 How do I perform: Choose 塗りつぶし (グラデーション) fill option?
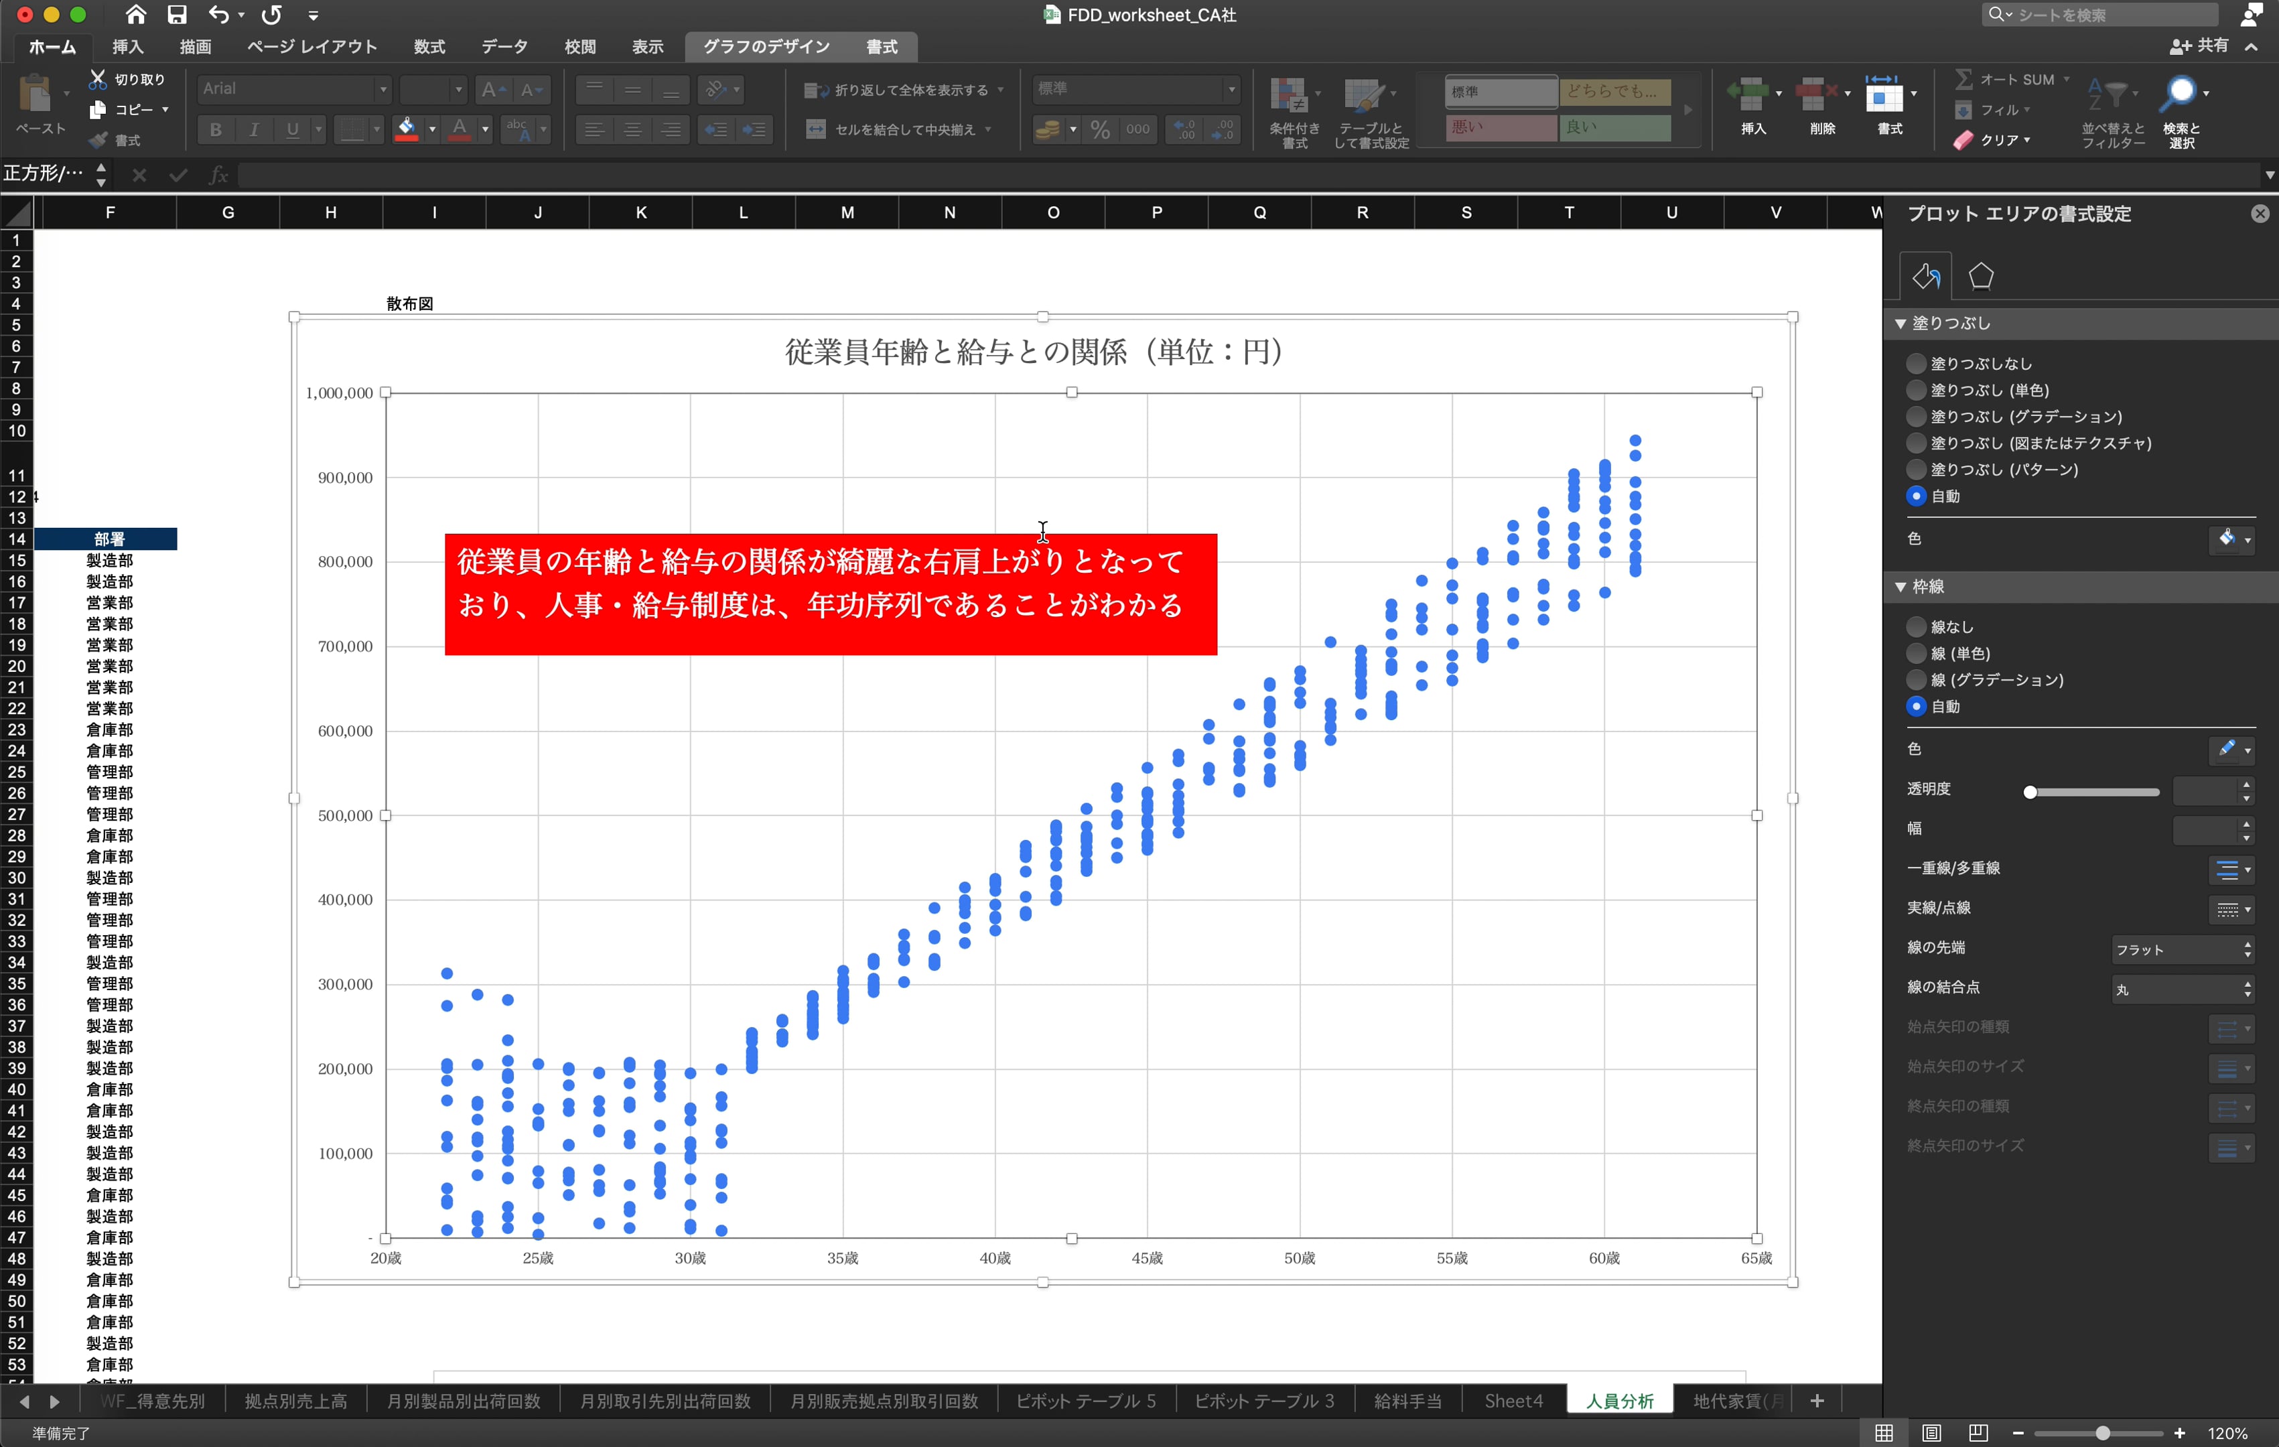1915,417
